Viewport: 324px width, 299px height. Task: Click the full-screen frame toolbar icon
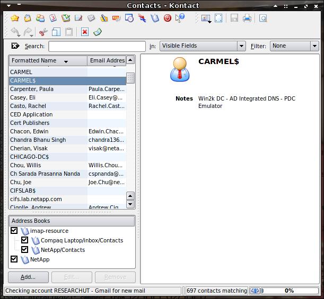point(218,18)
